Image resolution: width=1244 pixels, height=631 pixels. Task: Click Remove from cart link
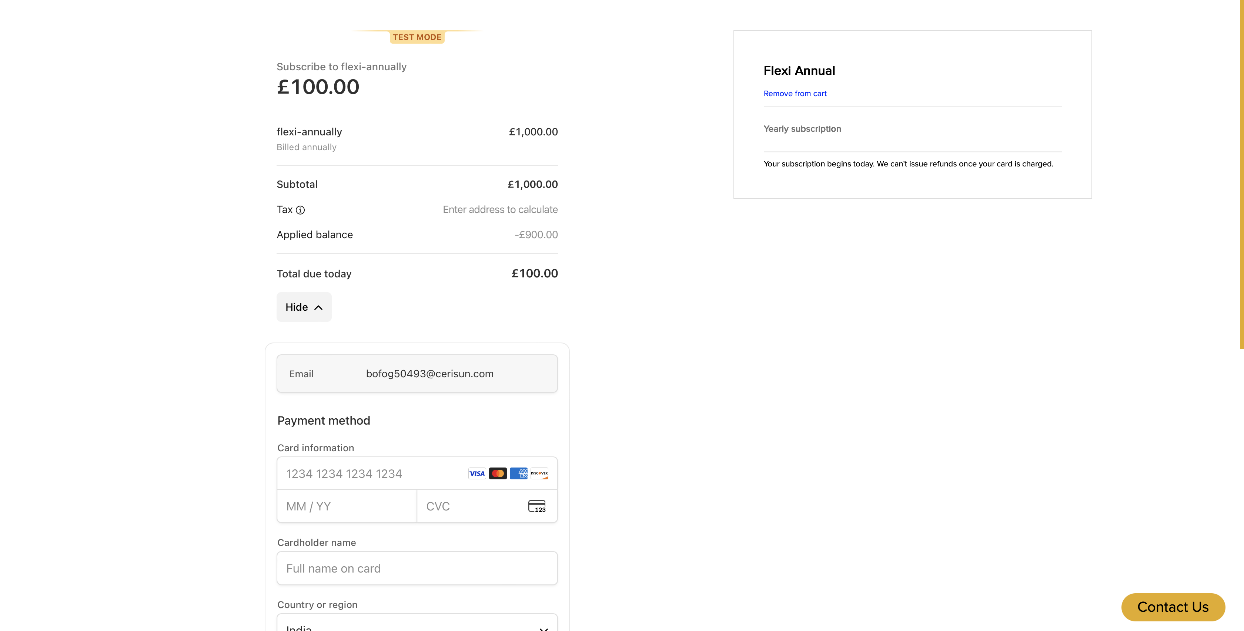[795, 94]
